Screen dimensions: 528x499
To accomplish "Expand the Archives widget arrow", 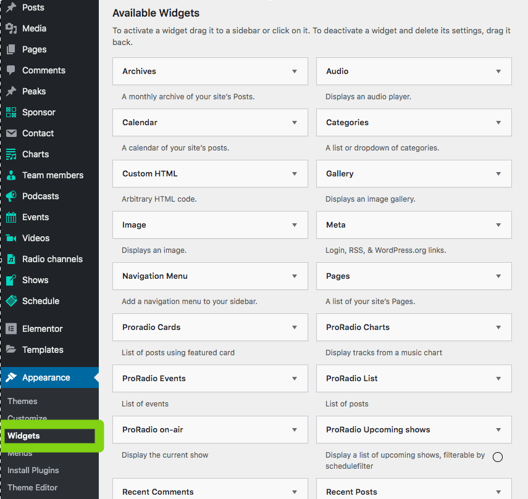I will click(295, 72).
